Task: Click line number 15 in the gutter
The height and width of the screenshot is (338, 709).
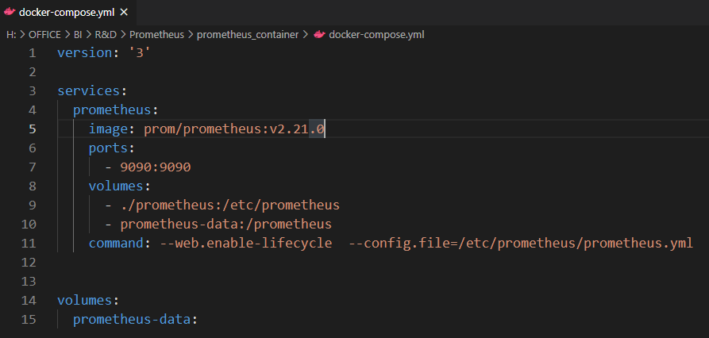Action: [29, 319]
